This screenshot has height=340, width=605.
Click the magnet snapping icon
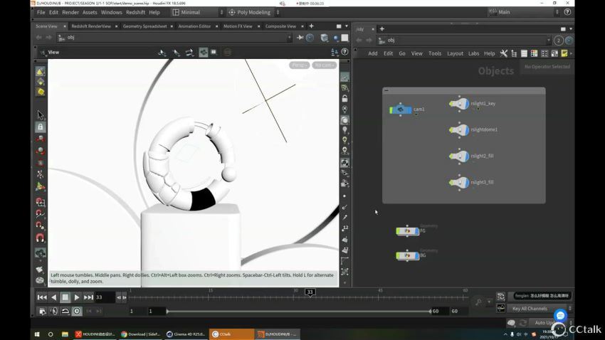click(x=40, y=238)
